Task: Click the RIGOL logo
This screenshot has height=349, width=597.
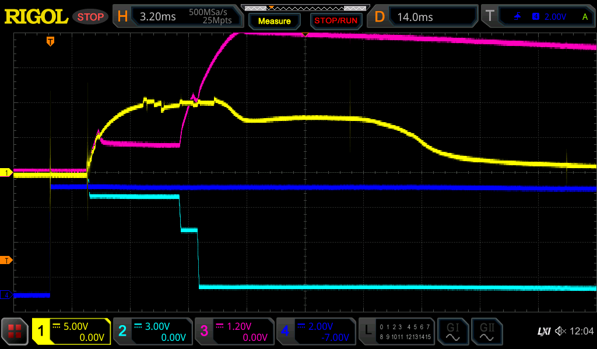Action: pyautogui.click(x=36, y=17)
